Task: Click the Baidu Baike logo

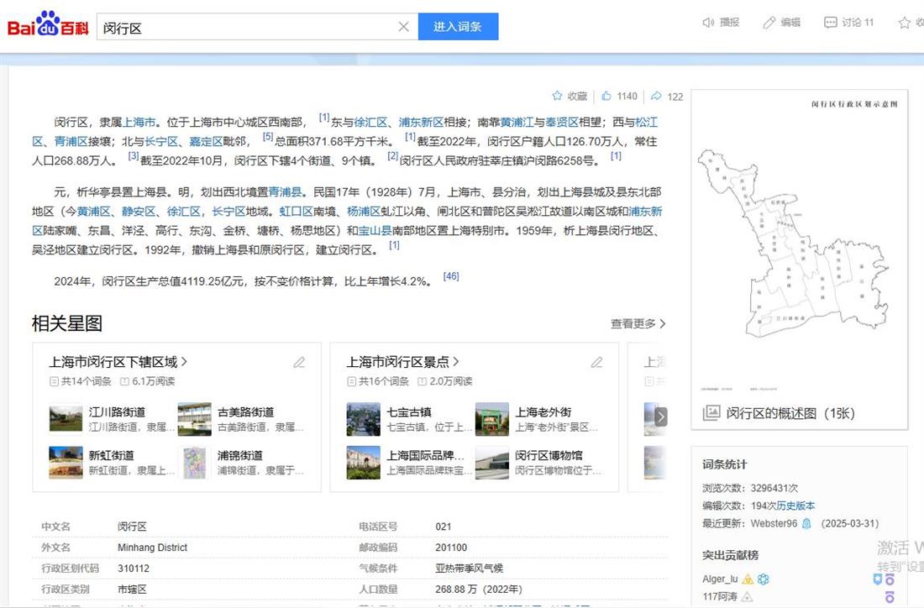Action: point(48,26)
